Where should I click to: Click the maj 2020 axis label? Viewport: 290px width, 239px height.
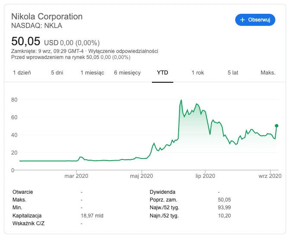(x=142, y=176)
